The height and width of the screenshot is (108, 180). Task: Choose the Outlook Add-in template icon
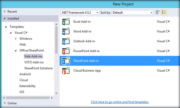pyautogui.click(x=66, y=41)
